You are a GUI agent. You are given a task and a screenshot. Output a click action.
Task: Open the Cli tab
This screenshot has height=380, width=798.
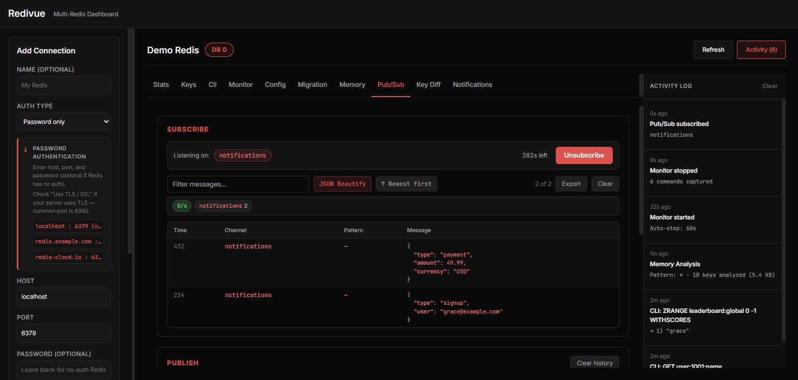[x=213, y=85]
